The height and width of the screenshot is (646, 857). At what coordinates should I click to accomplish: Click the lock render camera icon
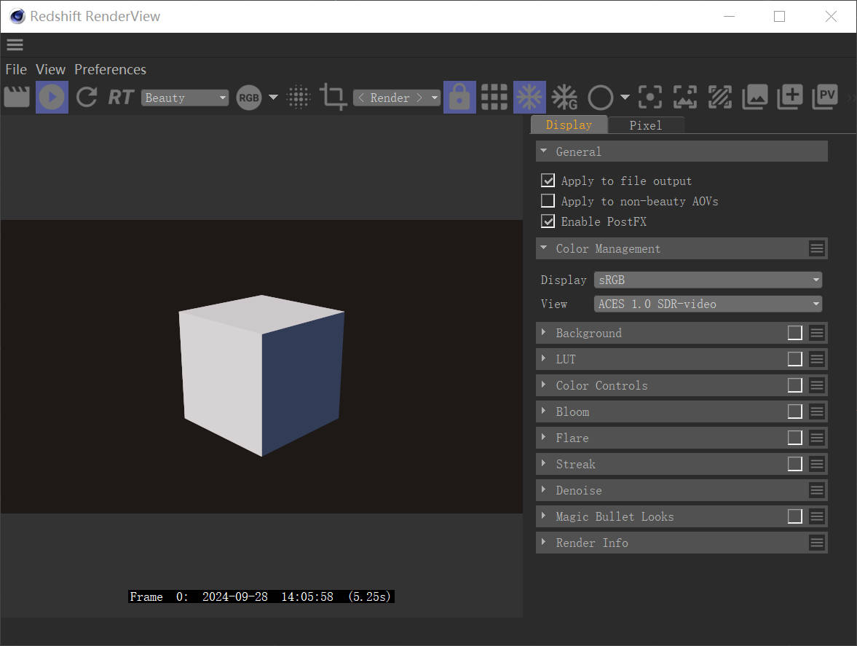click(459, 97)
